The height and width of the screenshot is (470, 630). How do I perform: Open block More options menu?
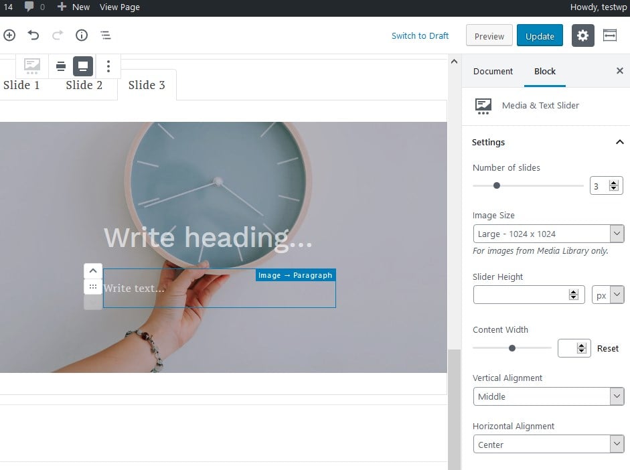click(108, 66)
